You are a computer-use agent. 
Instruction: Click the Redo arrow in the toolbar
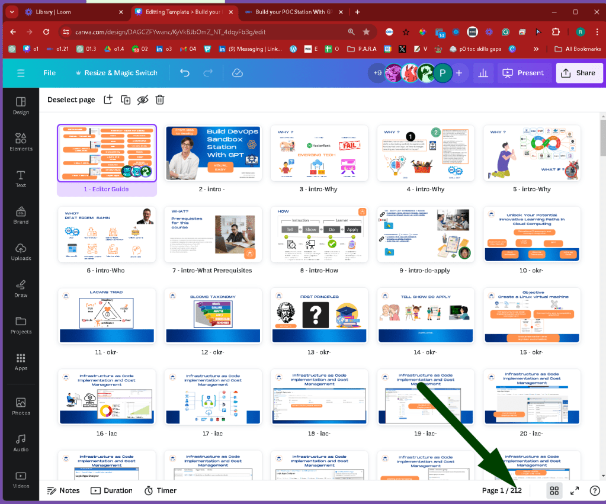[x=208, y=73]
